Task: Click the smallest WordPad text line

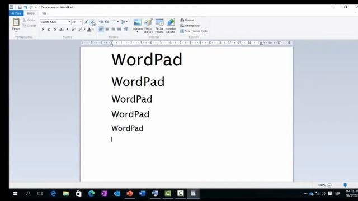Action: [128, 128]
